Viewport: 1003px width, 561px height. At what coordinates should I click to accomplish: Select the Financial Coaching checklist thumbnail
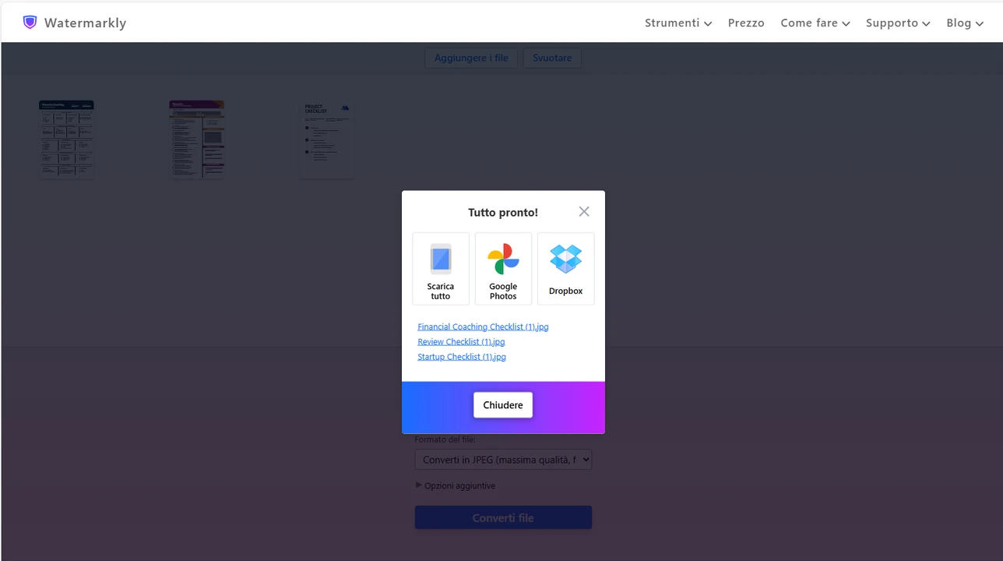[x=67, y=139]
